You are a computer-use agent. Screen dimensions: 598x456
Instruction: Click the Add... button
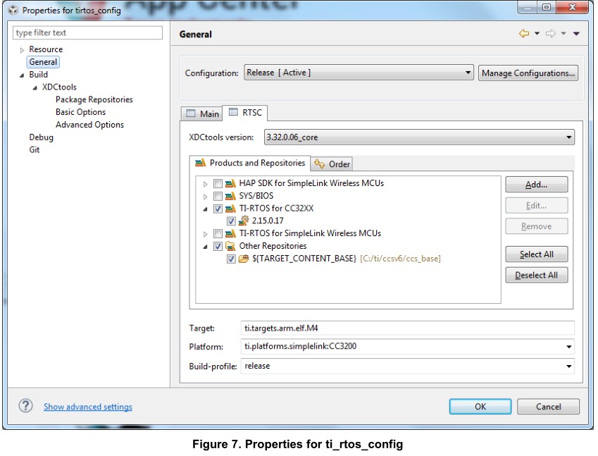point(536,185)
